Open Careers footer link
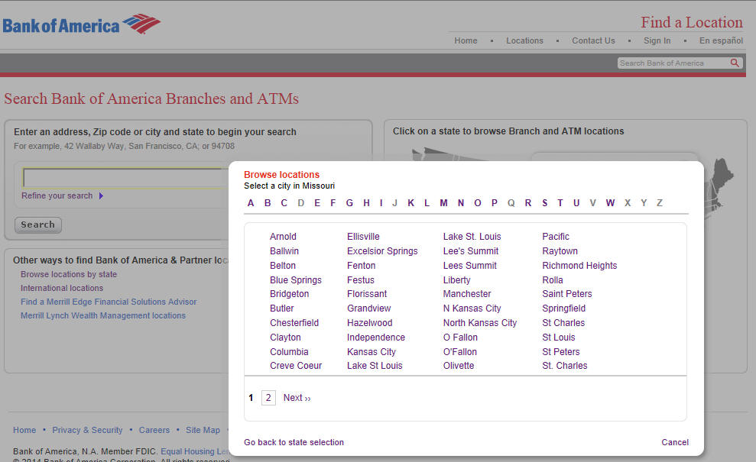This screenshot has height=462, width=756. (x=154, y=430)
